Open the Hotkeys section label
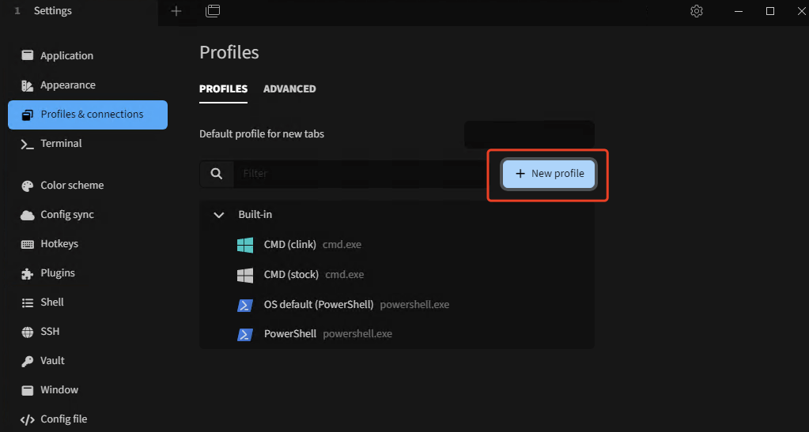 point(59,244)
